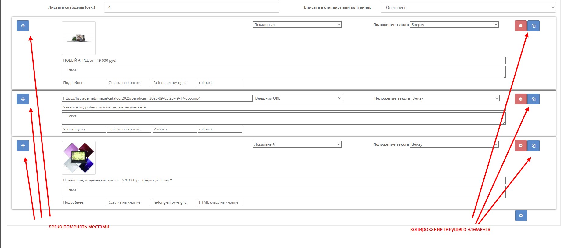Remove the first slide with the red button

(x=520, y=26)
